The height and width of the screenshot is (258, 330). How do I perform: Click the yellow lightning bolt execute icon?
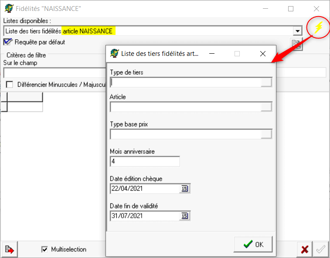click(319, 28)
